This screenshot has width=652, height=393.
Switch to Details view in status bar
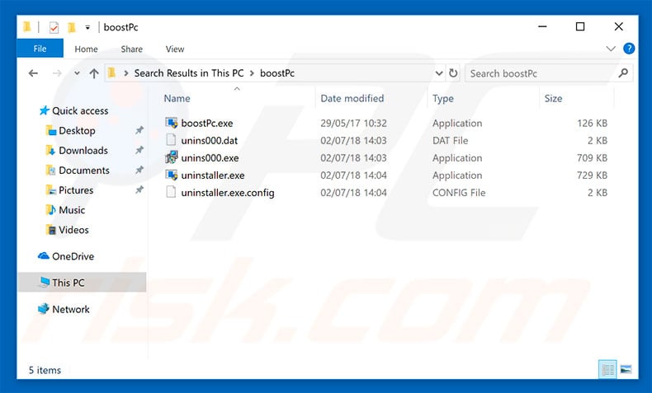(607, 369)
